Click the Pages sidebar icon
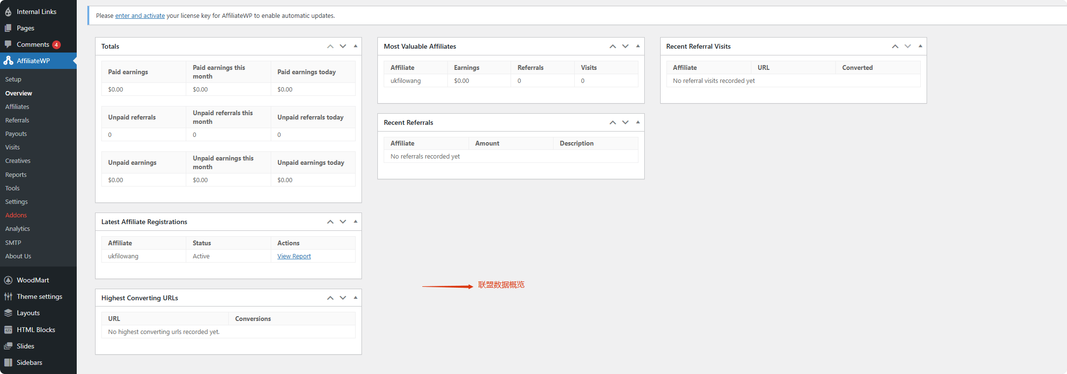 (8, 28)
